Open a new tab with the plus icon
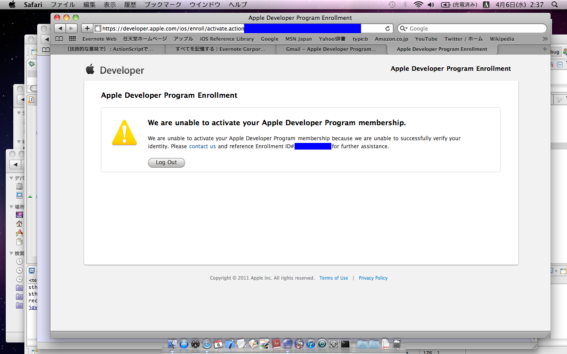Viewport: 567px width, 354px height. click(x=544, y=49)
